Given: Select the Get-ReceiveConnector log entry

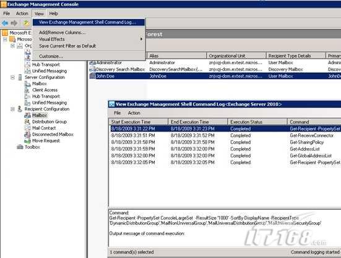Looking at the screenshot, I should point(225,136).
